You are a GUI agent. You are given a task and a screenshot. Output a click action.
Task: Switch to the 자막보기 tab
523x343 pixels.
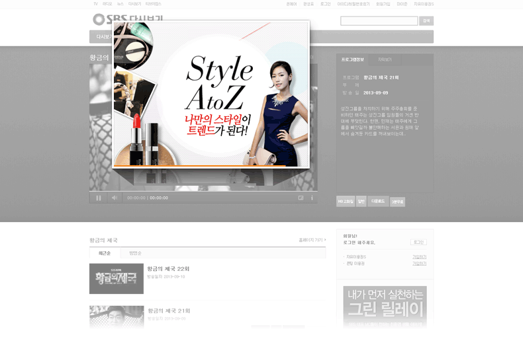coord(385,59)
